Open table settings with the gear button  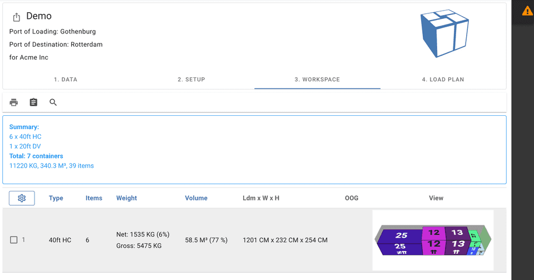click(x=22, y=198)
